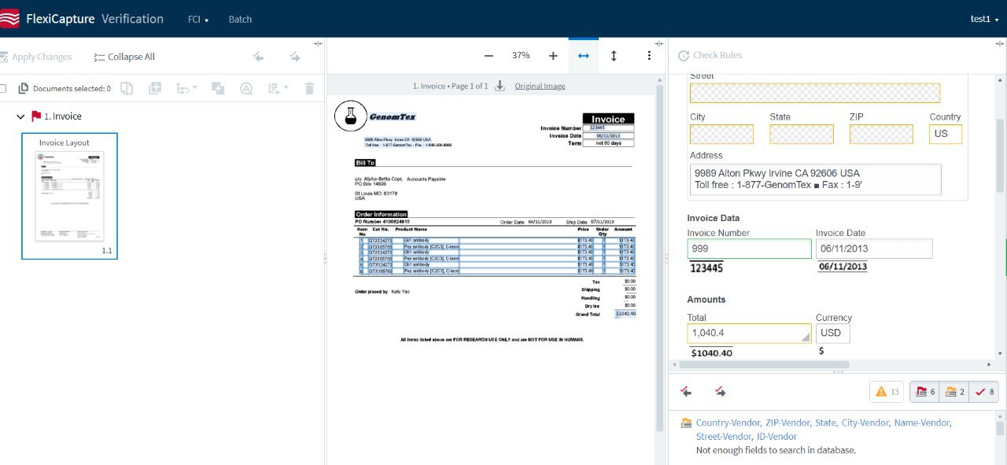Click the State input field
The image size is (1007, 465).
pos(802,135)
